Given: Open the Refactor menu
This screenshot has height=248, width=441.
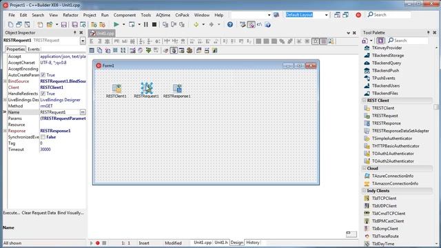Looking at the screenshot, I should 70,15.
